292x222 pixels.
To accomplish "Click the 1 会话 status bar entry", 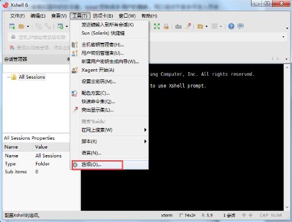I will point(229,216).
